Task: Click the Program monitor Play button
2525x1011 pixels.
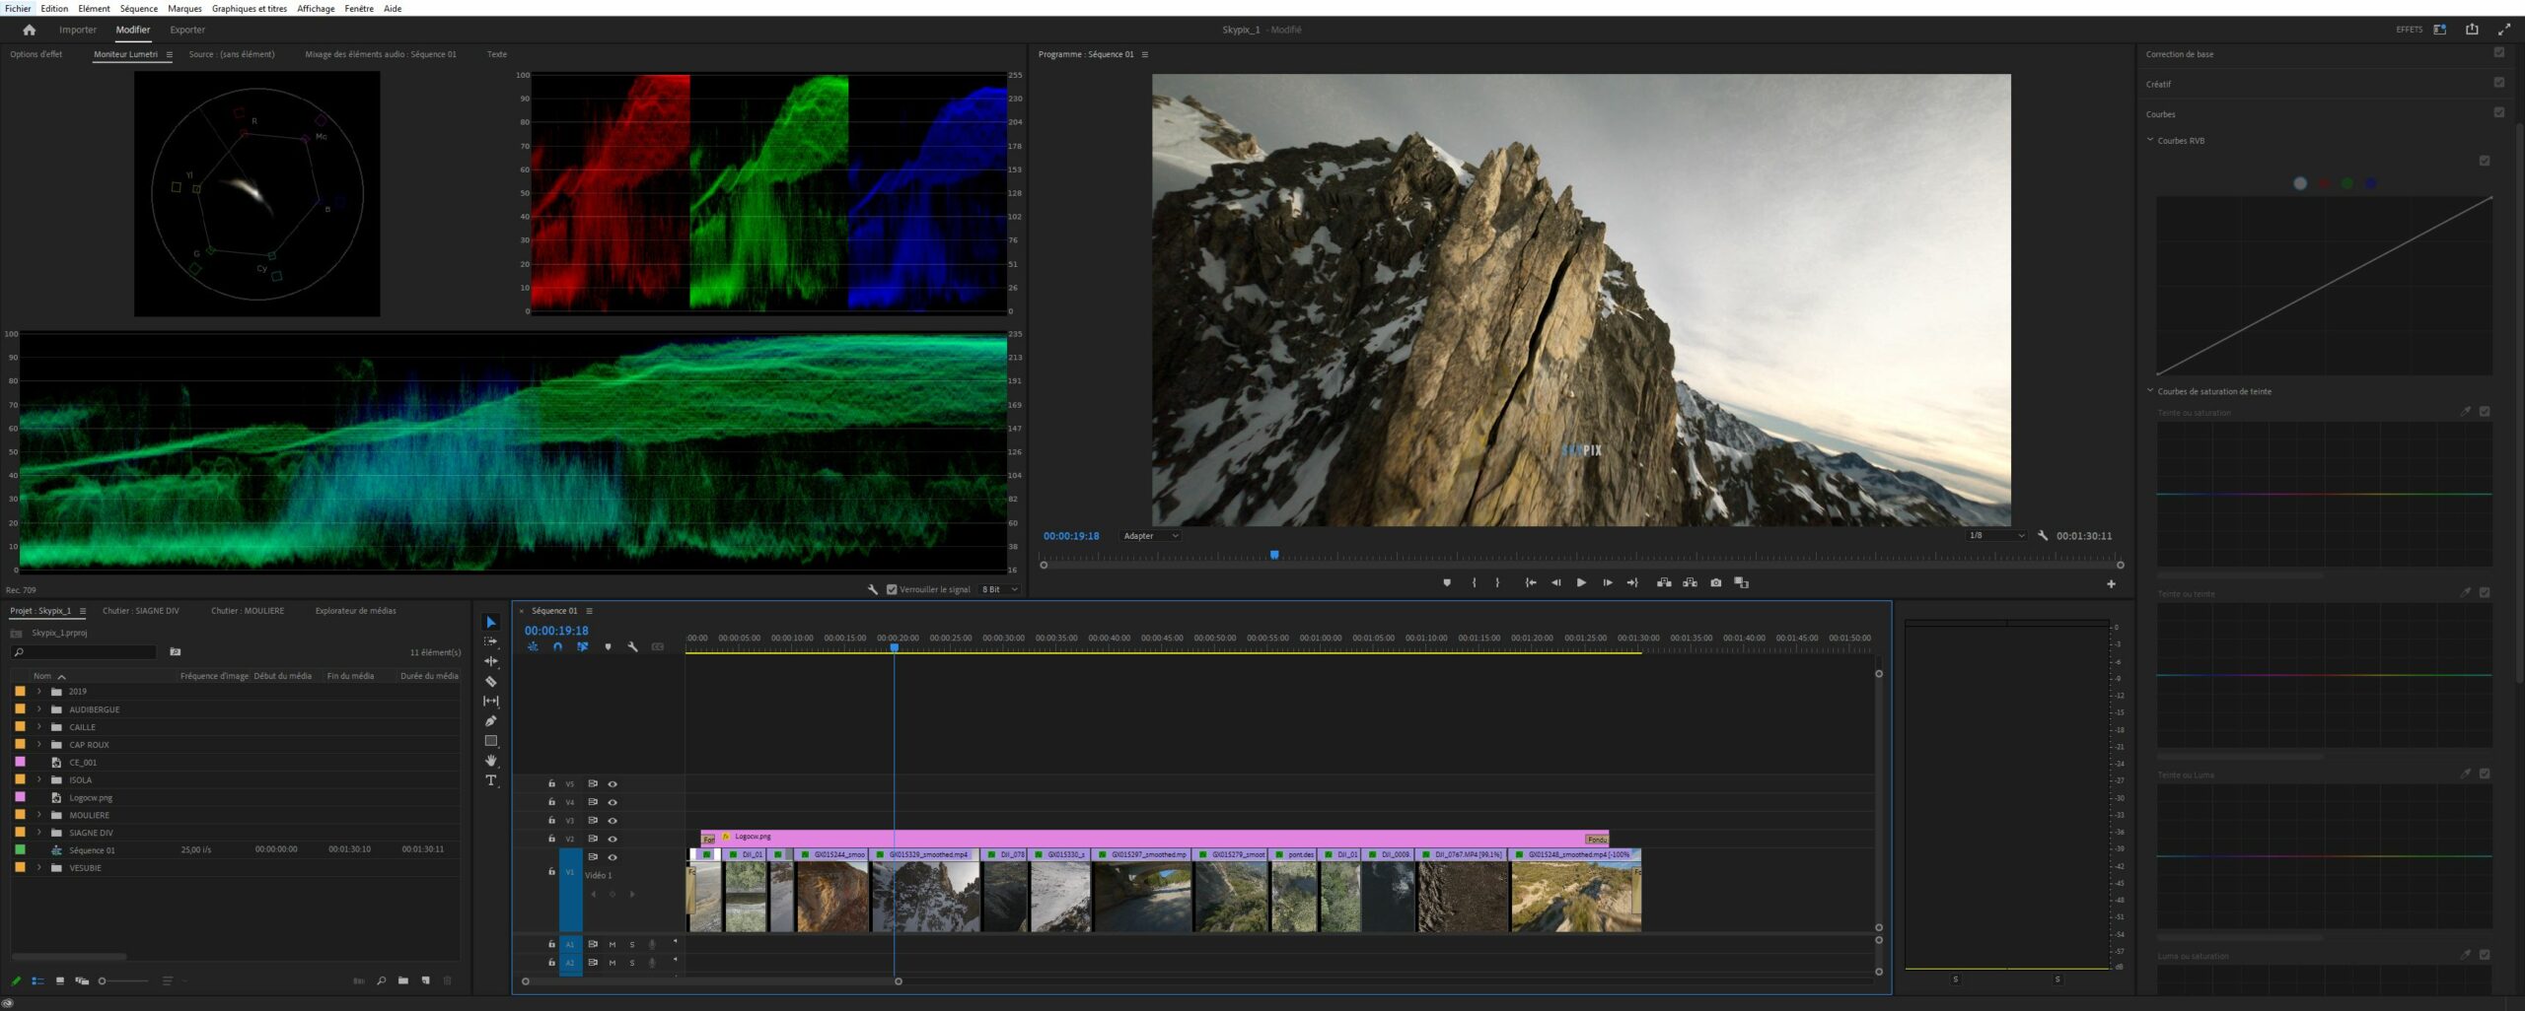Action: [x=1581, y=583]
